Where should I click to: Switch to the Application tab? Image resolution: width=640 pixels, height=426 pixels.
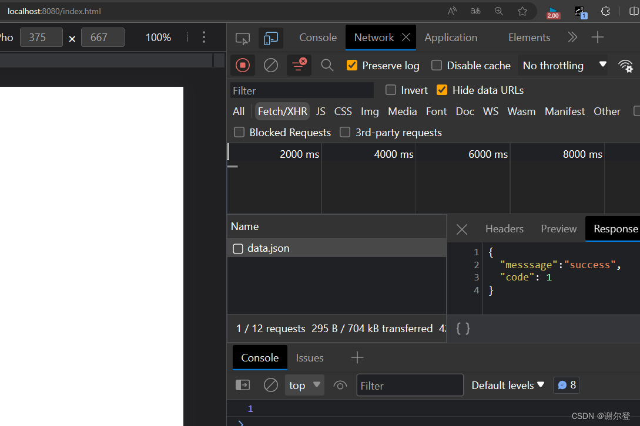click(451, 38)
